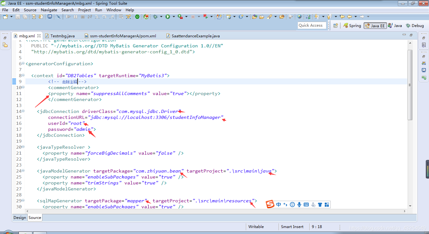Viewport: 429px width, 234px height.
Task: Open the New wizard dropdown arrow
Action: 11,17
